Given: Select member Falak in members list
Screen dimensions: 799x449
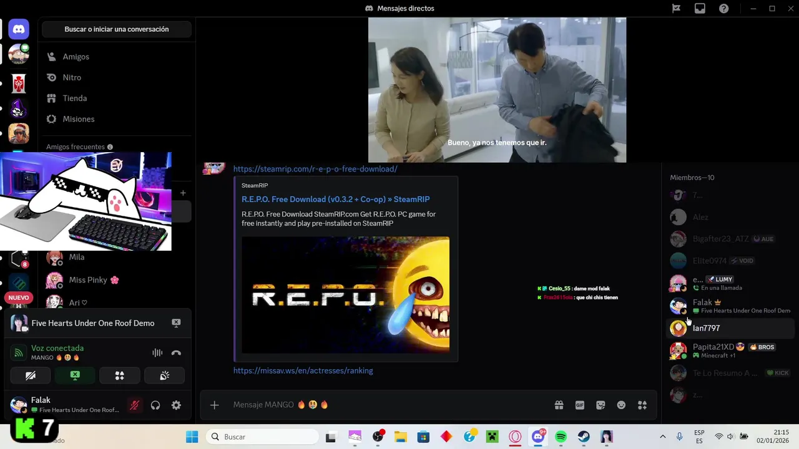Looking at the screenshot, I should (x=730, y=306).
